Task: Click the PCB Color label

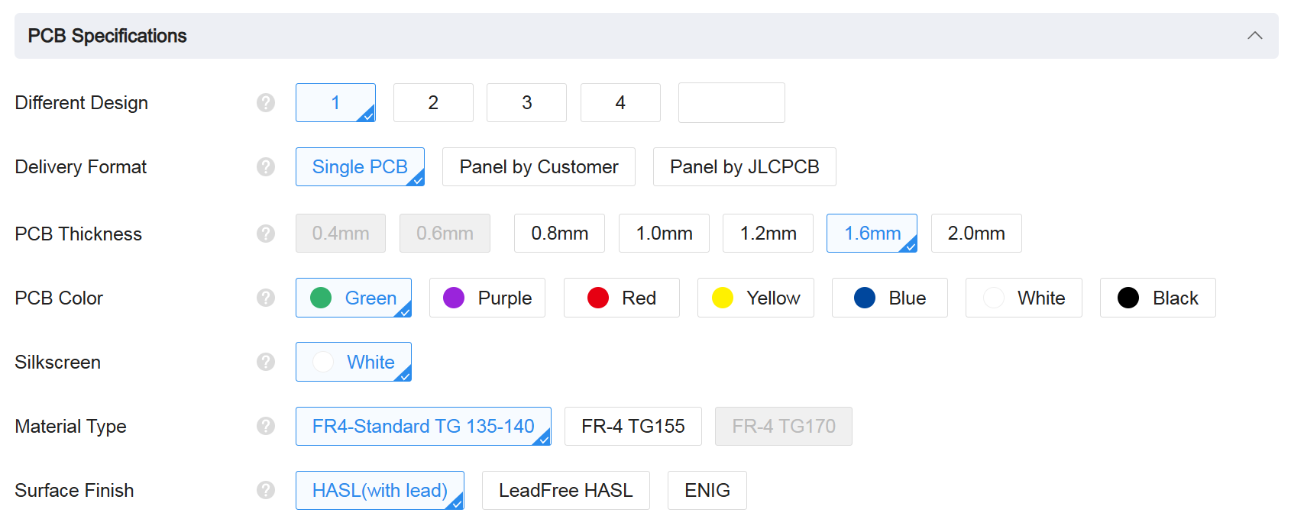Action: [x=59, y=298]
